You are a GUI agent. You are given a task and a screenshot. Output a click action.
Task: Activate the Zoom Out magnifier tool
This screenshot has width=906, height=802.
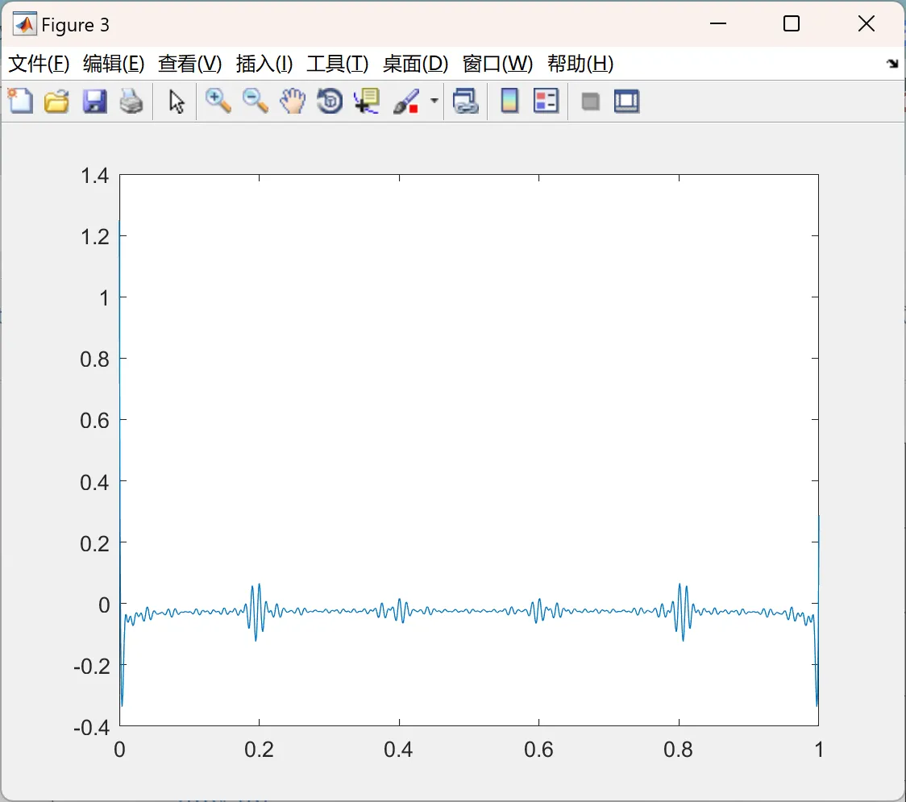[x=256, y=101]
